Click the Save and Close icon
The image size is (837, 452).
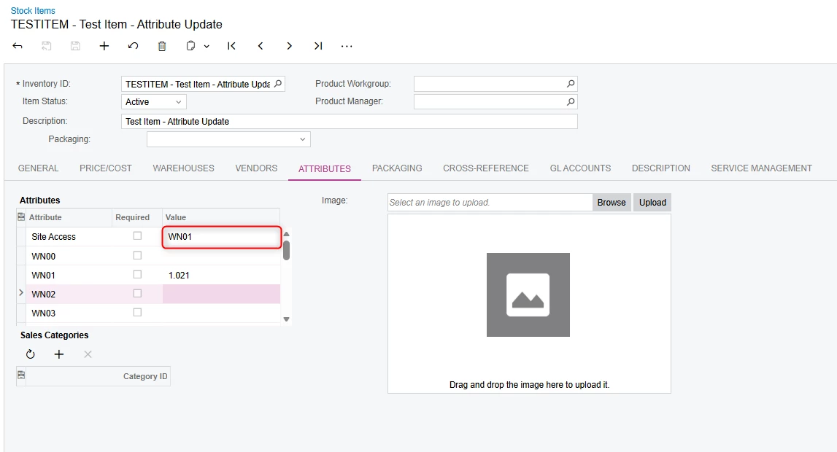tap(47, 46)
